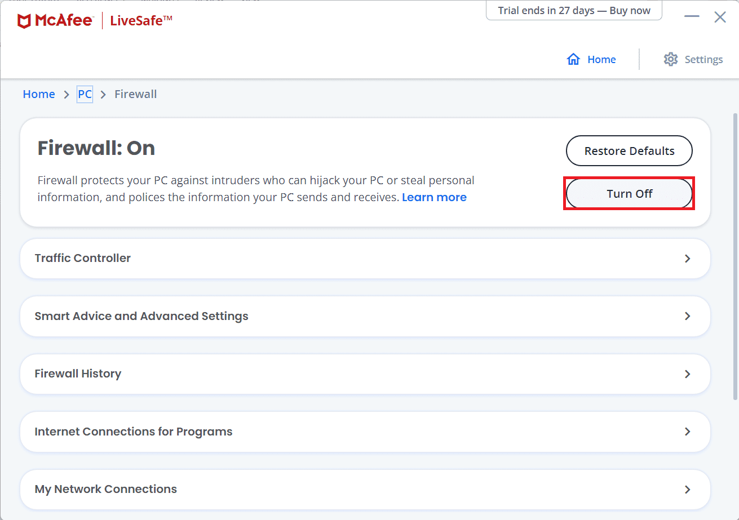The width and height of the screenshot is (739, 520).
Task: Click the McAfee shield logo
Action: [24, 20]
